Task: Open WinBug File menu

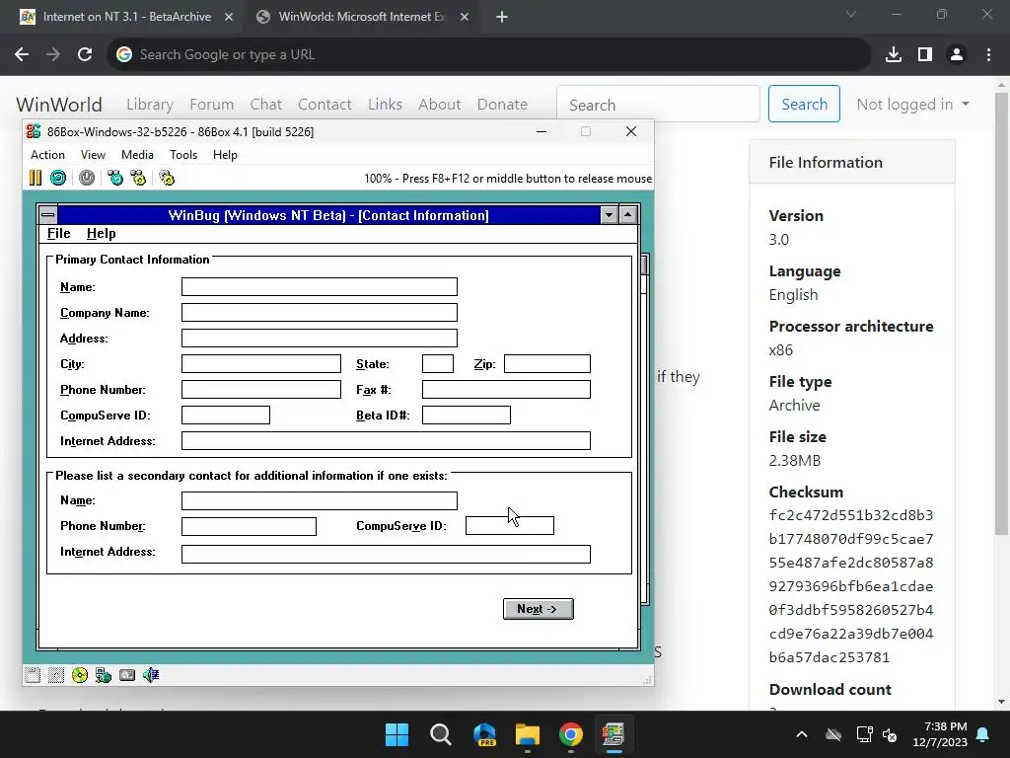Action: pos(58,233)
